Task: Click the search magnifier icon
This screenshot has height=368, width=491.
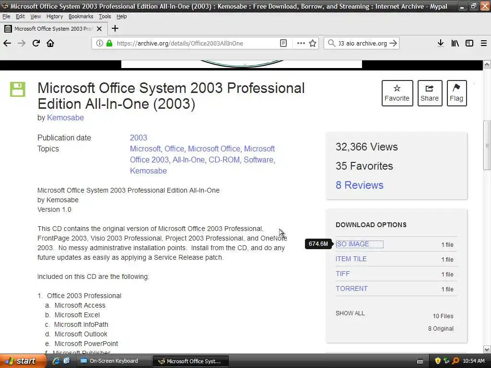Action: pyautogui.click(x=331, y=43)
